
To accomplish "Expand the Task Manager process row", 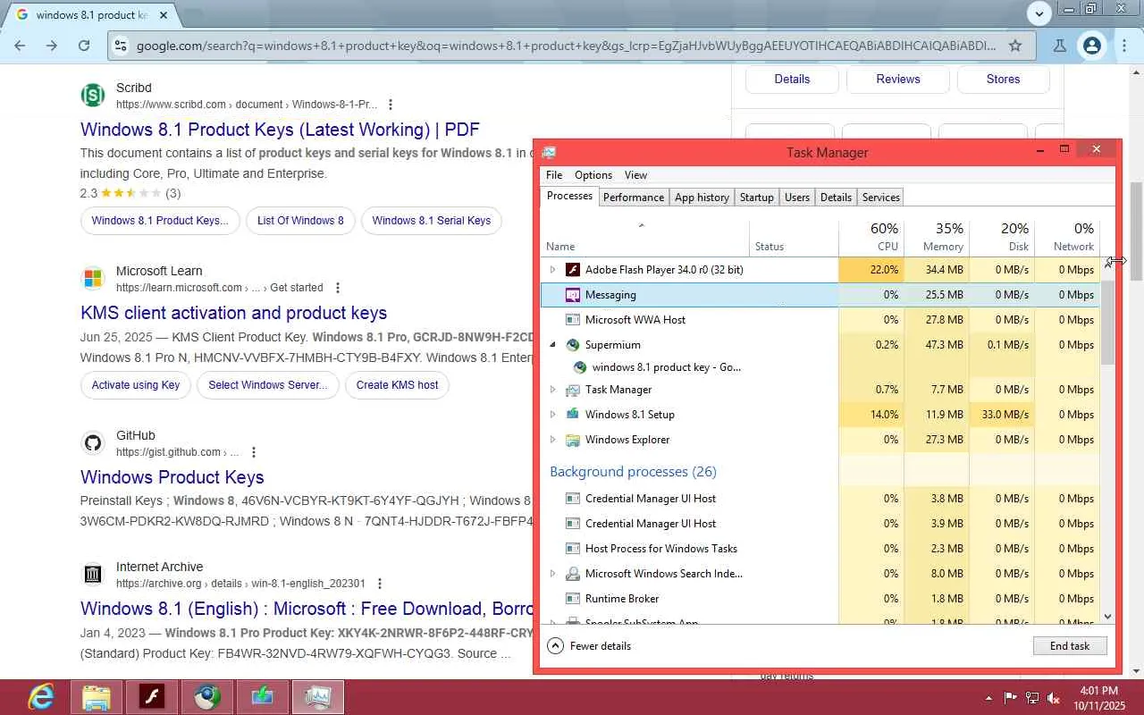I will (552, 389).
